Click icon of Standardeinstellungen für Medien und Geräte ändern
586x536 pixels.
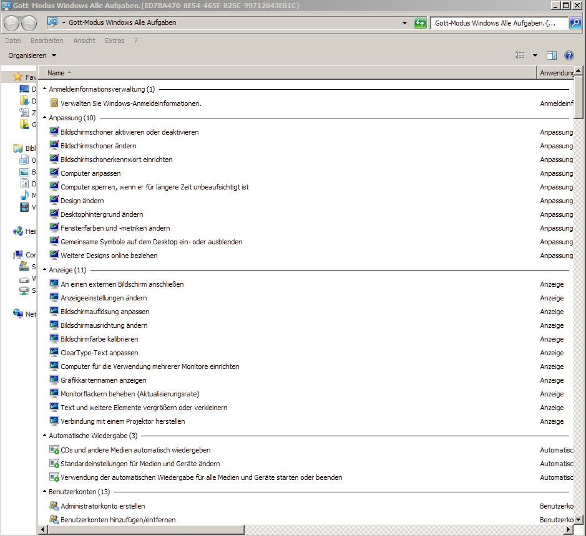click(54, 464)
